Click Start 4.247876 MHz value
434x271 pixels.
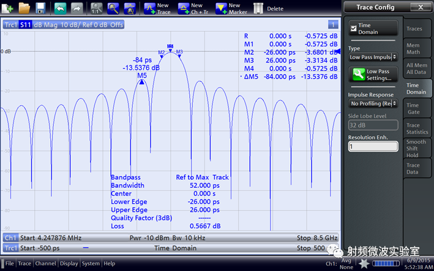51,238
